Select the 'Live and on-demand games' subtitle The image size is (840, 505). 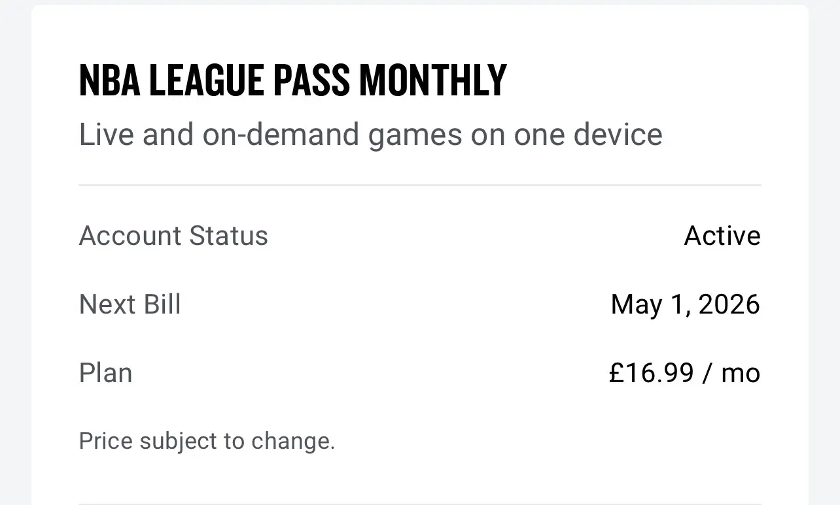(x=370, y=135)
